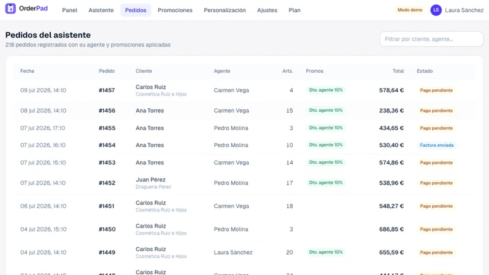The width and height of the screenshot is (489, 275).
Task: Click the date 04 jul 2026, 15:10
Action: click(x=43, y=229)
